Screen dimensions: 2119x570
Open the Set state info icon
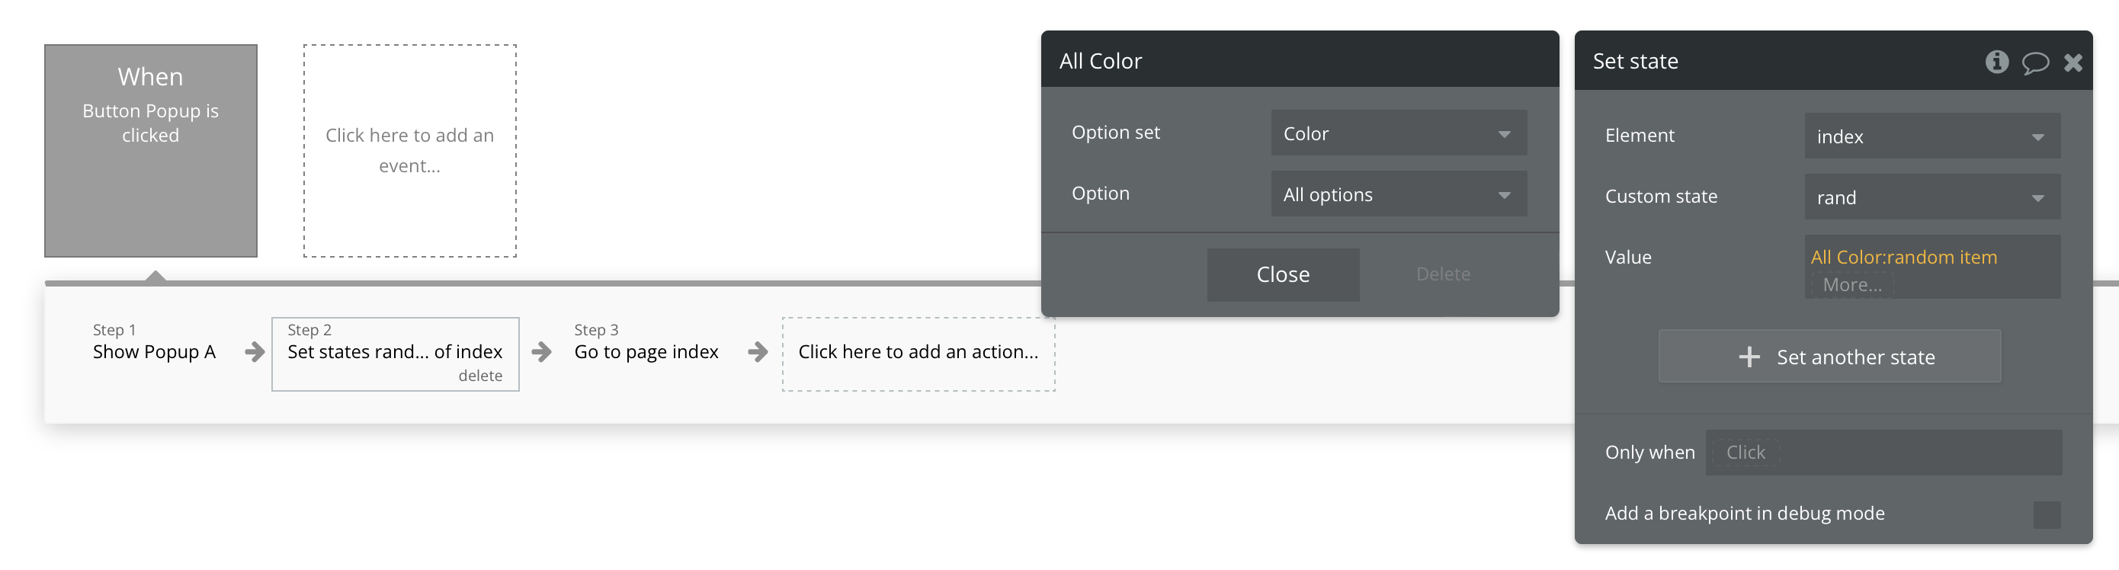1996,62
